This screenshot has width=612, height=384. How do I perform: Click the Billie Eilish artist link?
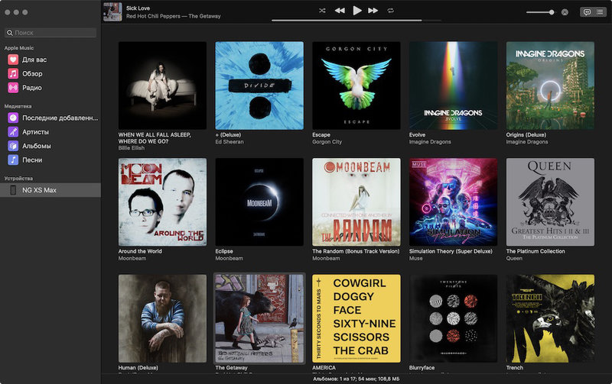(x=132, y=148)
